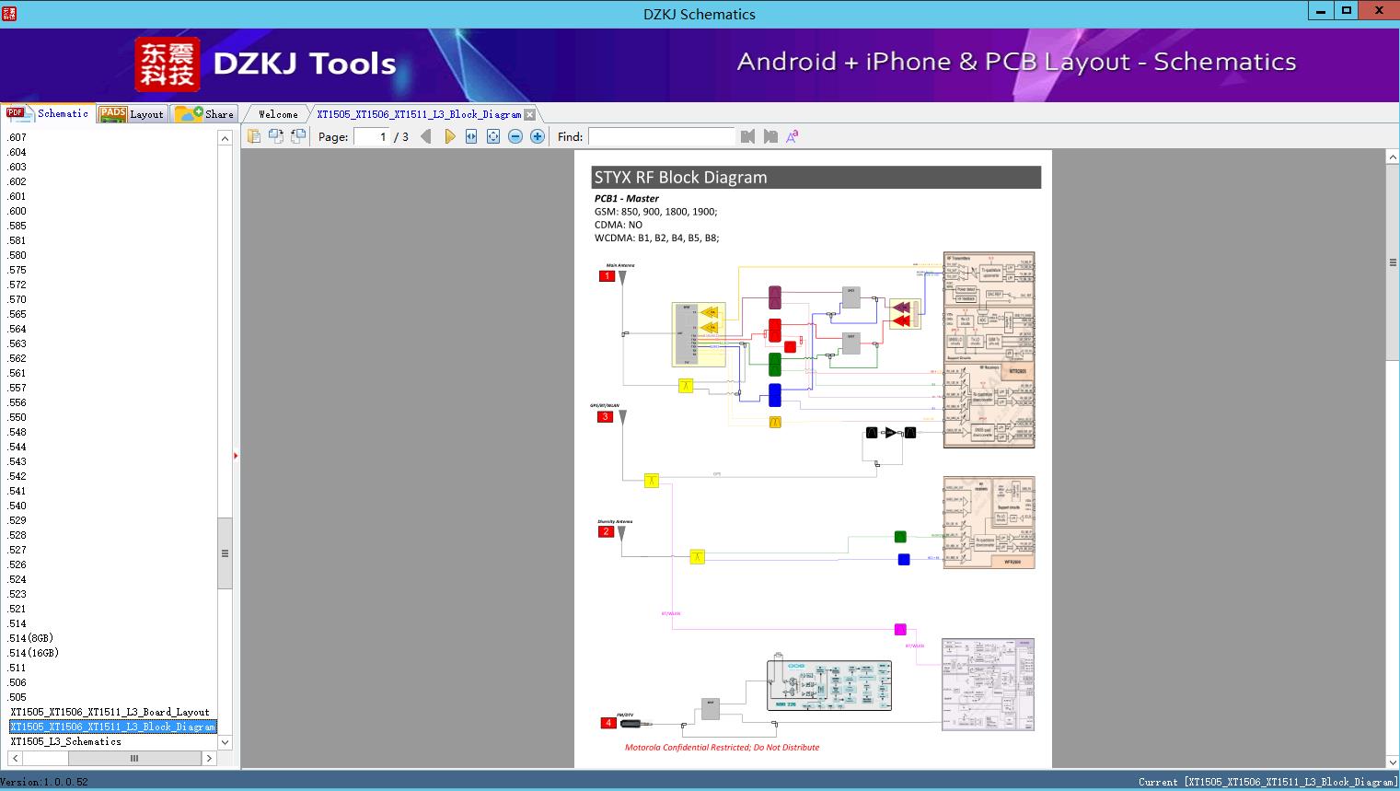Screen dimensions: 1400x791
Task: Go to next page with yellow arrow
Action: 449,136
